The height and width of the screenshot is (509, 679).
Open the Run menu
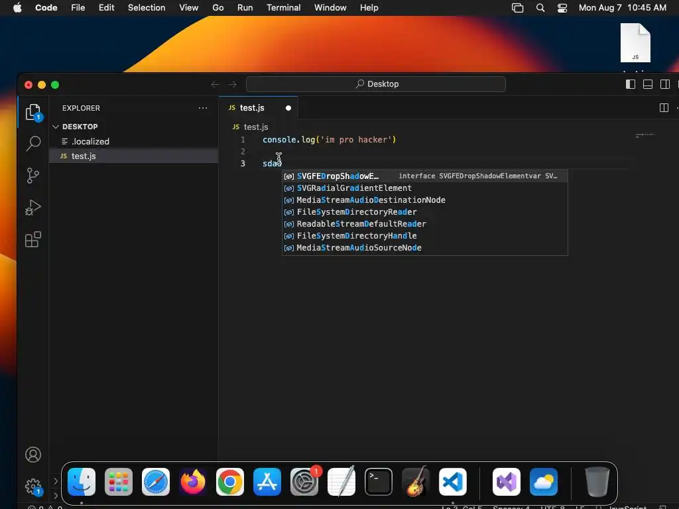tap(245, 8)
